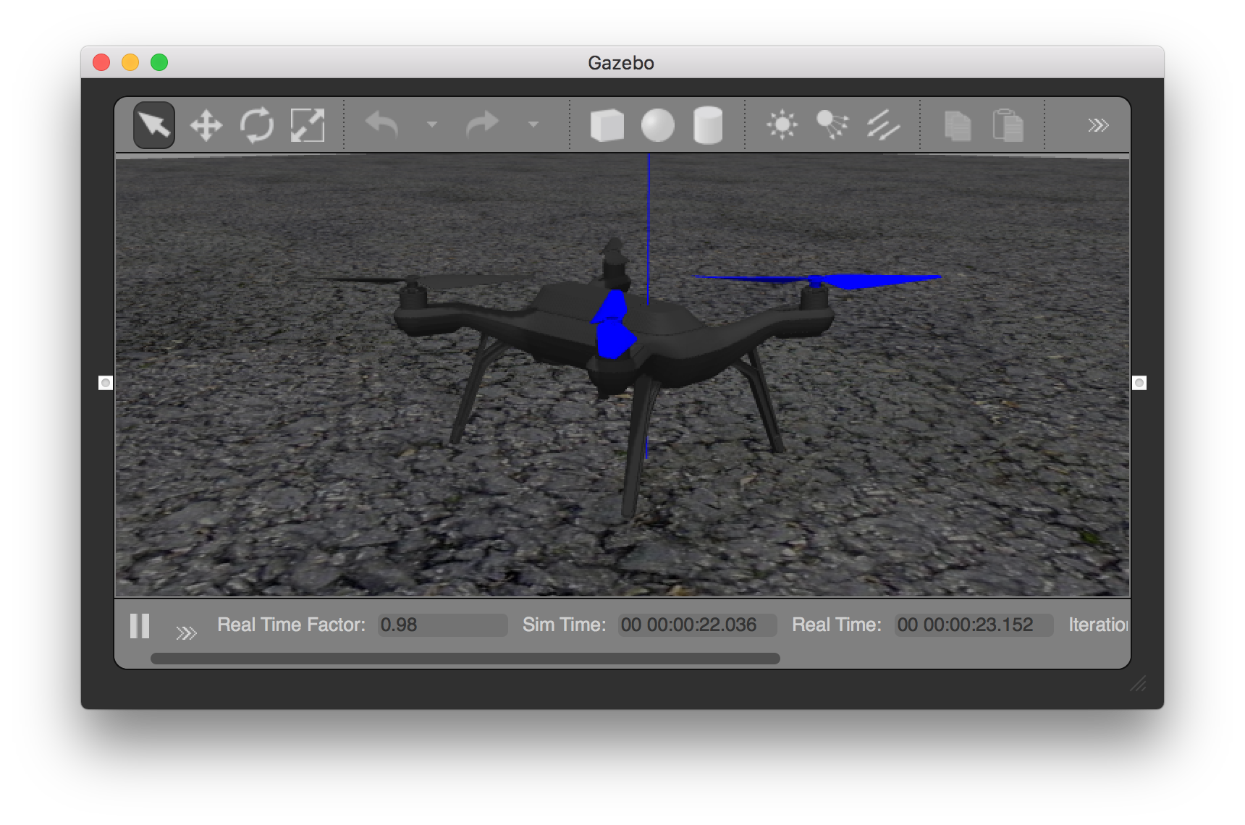
Task: Insert a box shape into the scene
Action: click(x=607, y=124)
